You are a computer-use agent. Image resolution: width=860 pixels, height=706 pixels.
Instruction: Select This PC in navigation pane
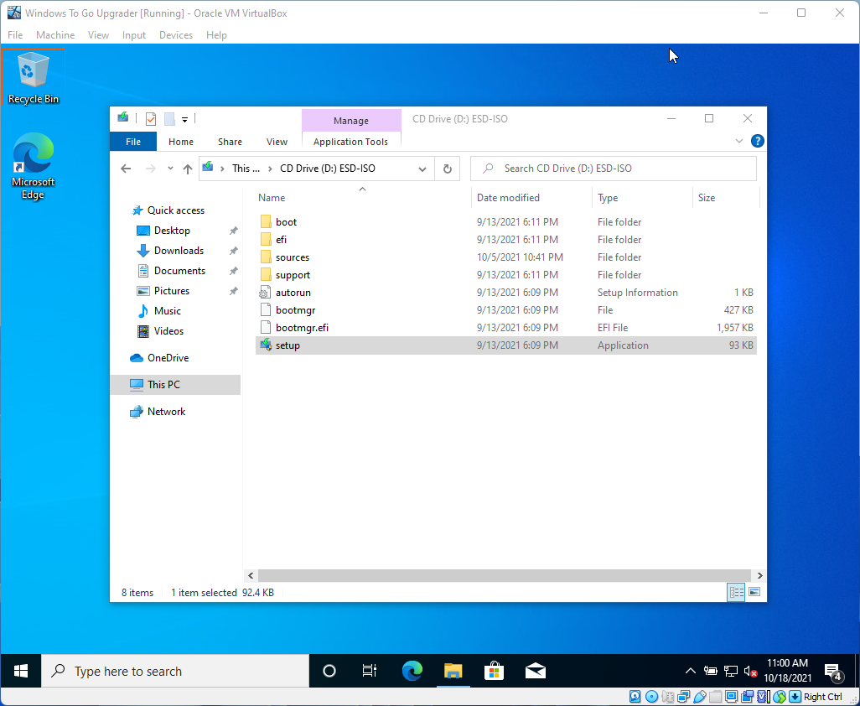[175, 385]
